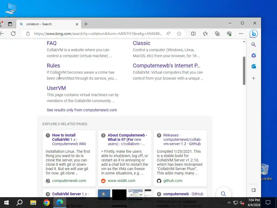View site information lock icon
This screenshot has height=208, width=277.
(28, 34)
